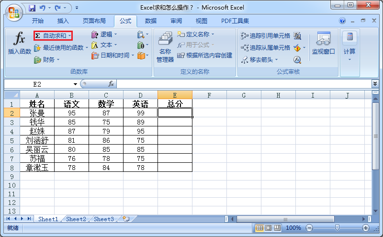
Task: Open Excel Help question mark icon
Action: pyautogui.click(x=342, y=21)
